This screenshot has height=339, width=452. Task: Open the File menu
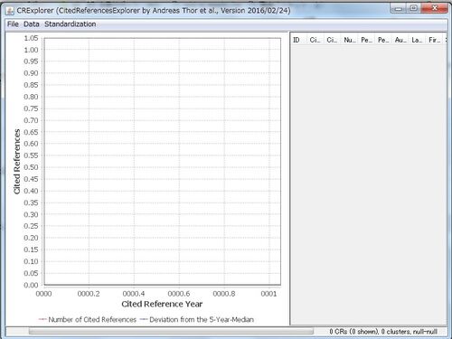(13, 24)
